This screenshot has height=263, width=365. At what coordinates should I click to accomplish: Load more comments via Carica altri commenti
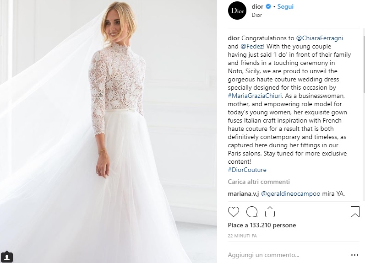(x=259, y=182)
